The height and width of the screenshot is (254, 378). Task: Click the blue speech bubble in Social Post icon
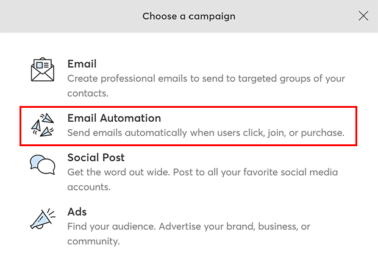pos(36,161)
